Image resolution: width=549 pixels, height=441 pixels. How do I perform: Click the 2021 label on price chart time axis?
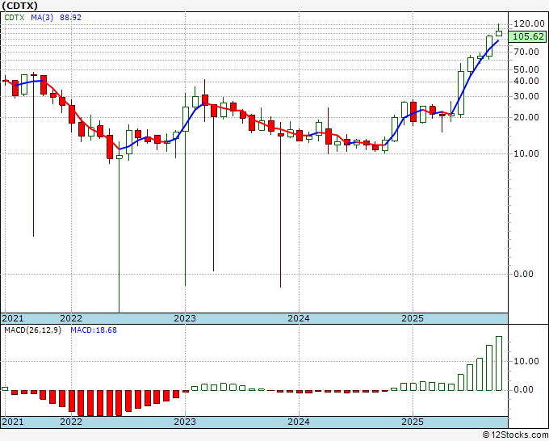13,318
